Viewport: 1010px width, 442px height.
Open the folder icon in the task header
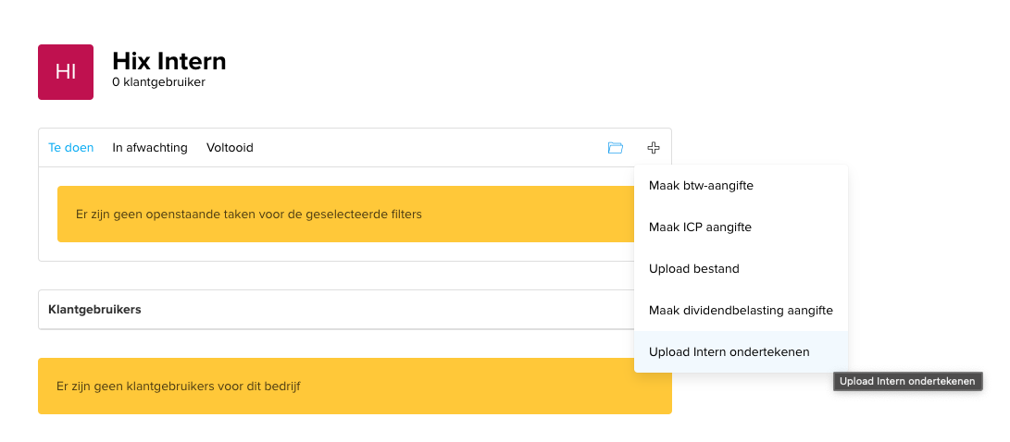point(615,148)
